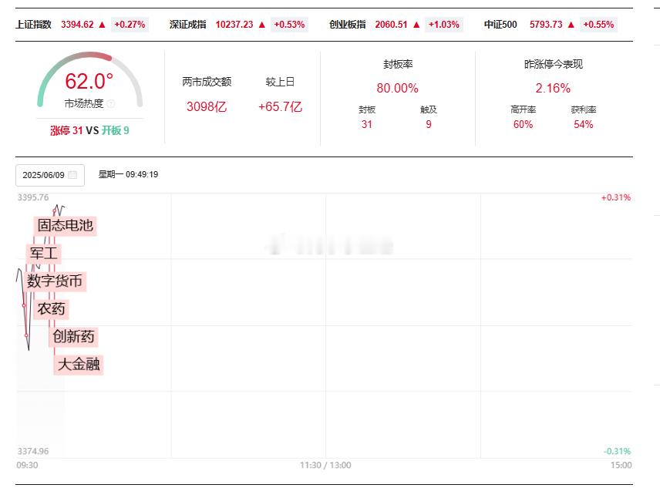Click the 触及 label above the 9 count
660x488 pixels.
click(429, 109)
